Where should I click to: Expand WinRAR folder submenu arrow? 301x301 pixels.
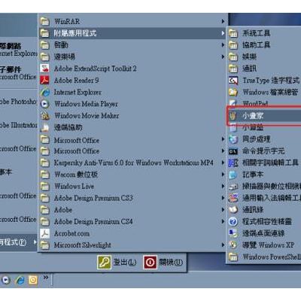tap(223, 21)
